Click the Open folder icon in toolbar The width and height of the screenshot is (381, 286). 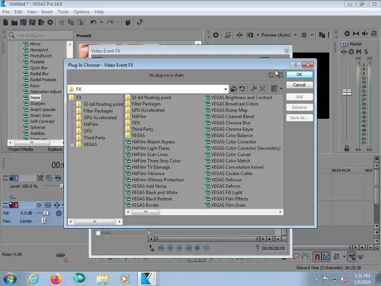15,23
